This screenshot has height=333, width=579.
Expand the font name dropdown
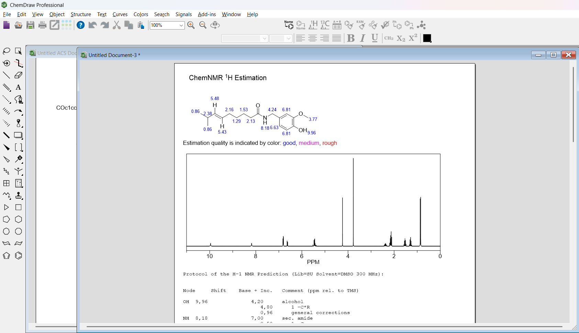click(265, 38)
